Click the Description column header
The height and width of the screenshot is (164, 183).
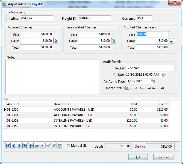tap(81, 104)
